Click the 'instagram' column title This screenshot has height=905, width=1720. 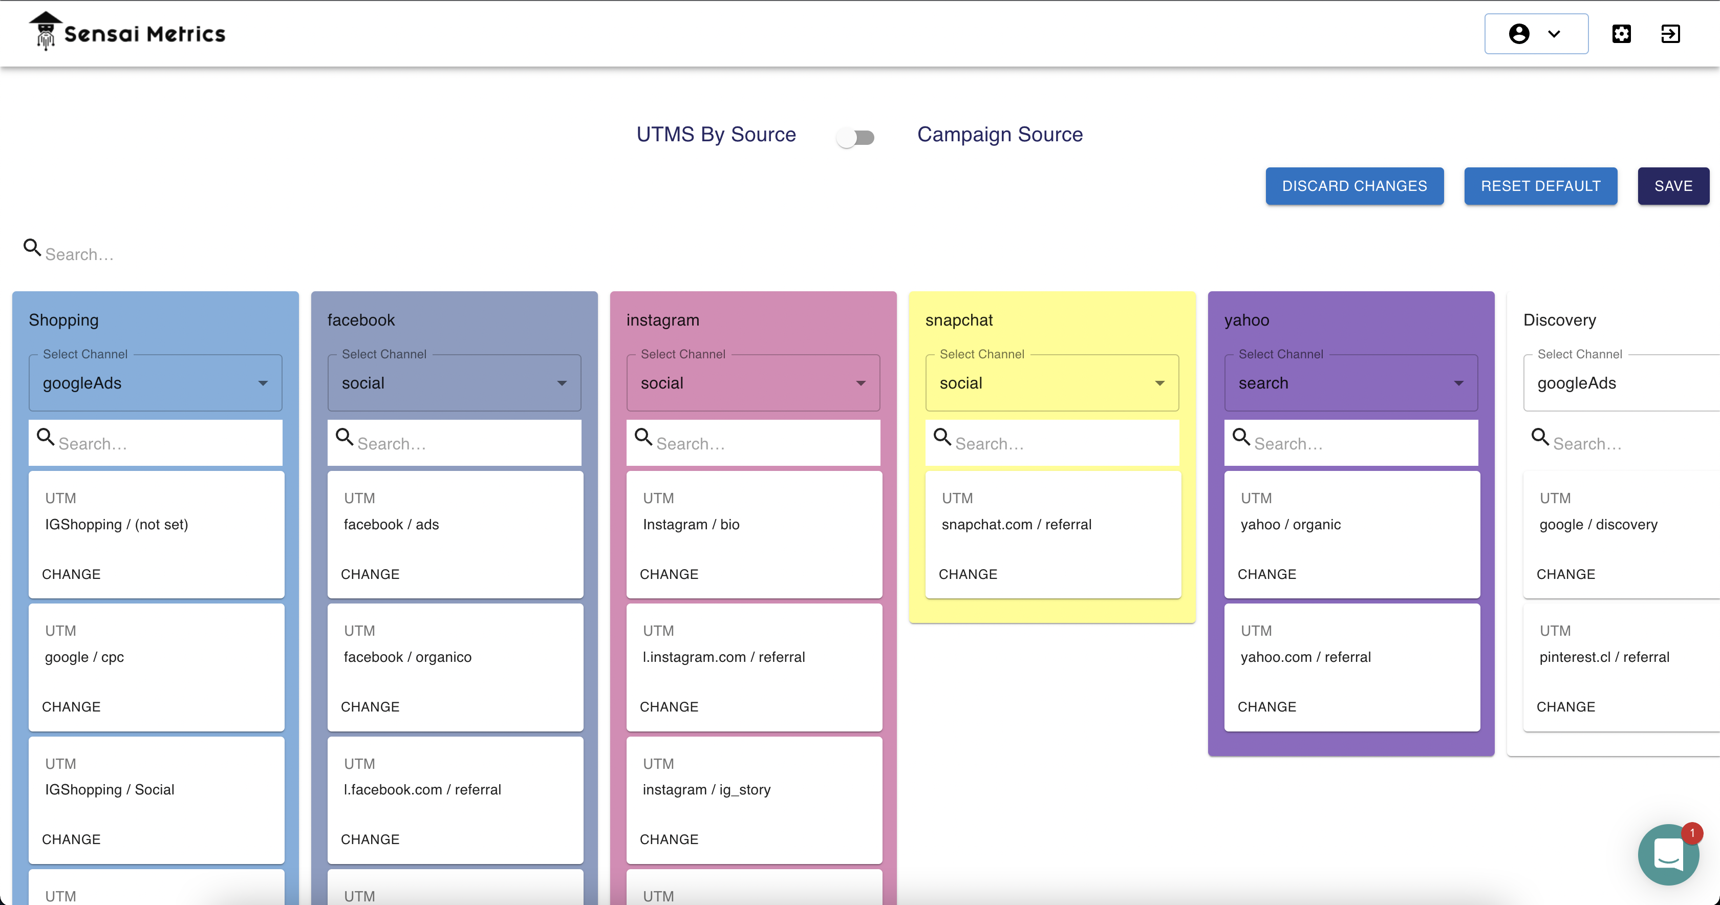coord(662,320)
